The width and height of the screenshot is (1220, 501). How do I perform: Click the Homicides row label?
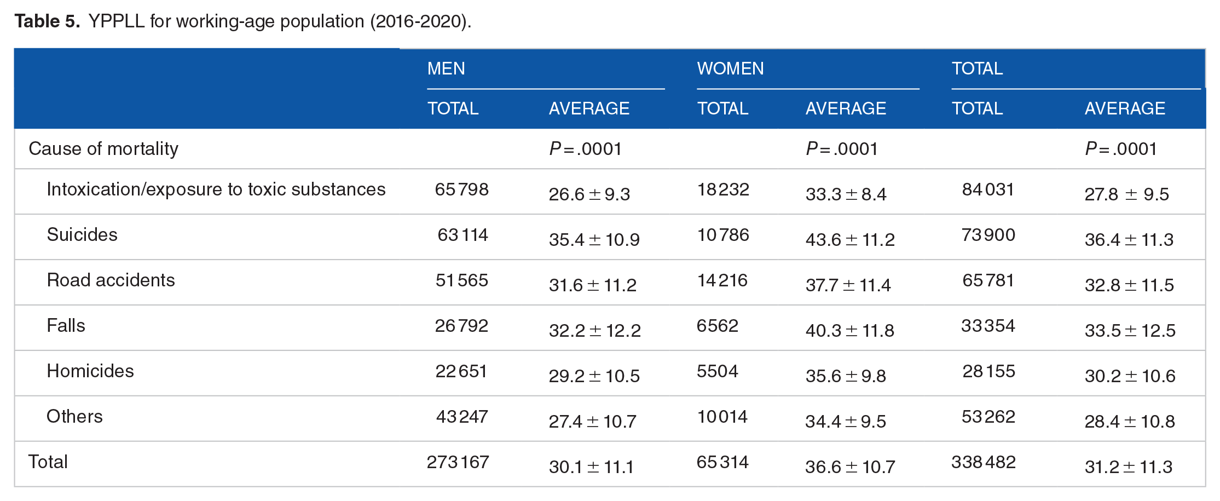point(90,371)
